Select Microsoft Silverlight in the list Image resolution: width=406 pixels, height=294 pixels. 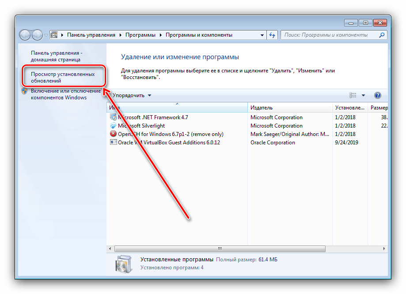click(x=247, y=126)
